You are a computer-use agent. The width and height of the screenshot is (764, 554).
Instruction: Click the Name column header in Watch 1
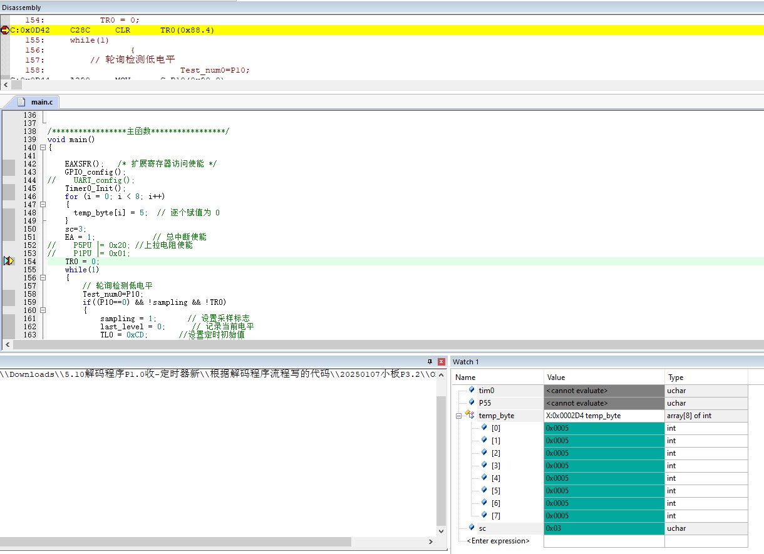tap(498, 377)
